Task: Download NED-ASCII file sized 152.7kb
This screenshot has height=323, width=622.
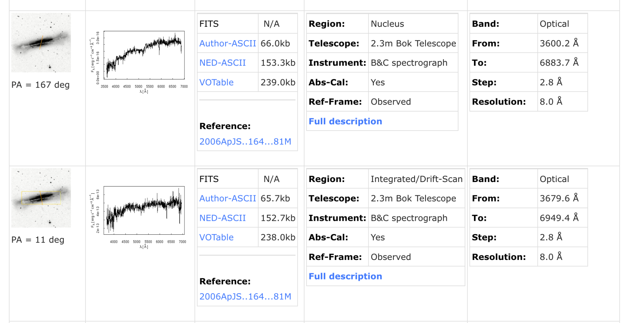Action: (x=223, y=218)
